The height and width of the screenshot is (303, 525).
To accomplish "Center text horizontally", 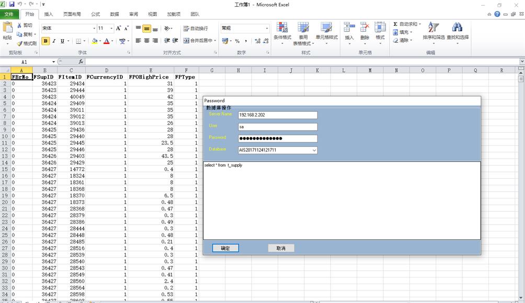I will click(x=146, y=40).
